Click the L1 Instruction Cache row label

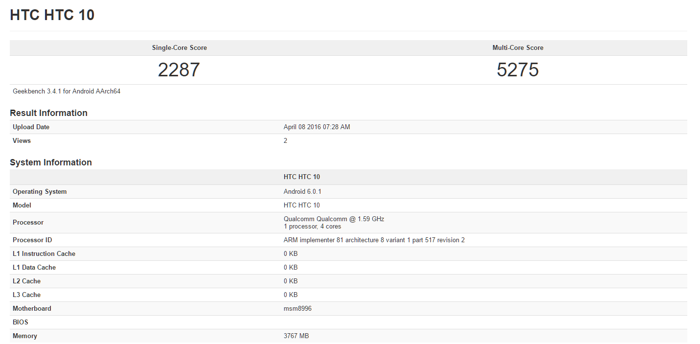click(x=44, y=254)
